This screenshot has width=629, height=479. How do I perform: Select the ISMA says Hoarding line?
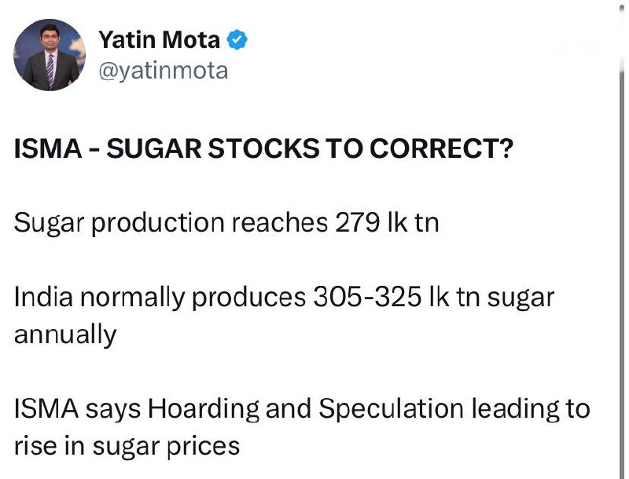coord(302,410)
